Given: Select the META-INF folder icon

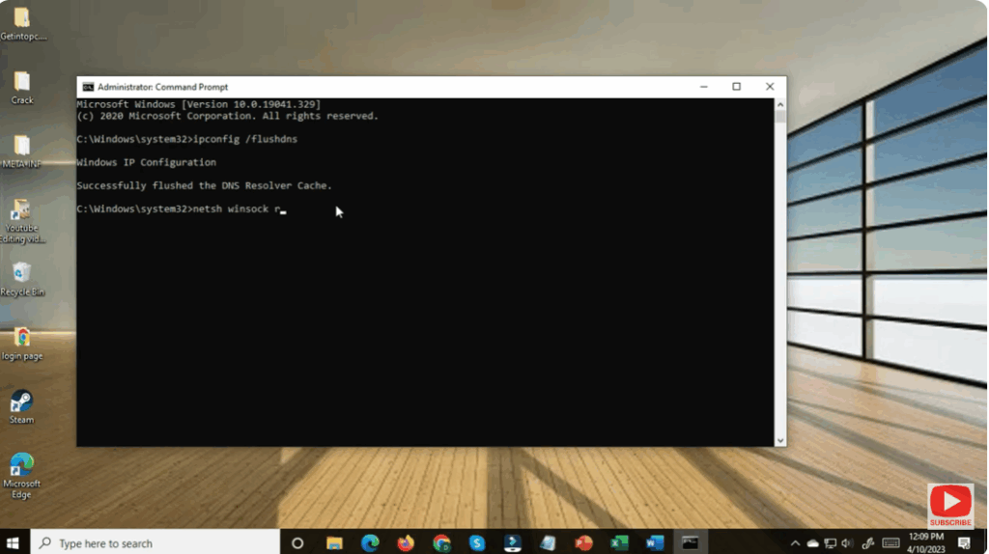Looking at the screenshot, I should click(22, 152).
